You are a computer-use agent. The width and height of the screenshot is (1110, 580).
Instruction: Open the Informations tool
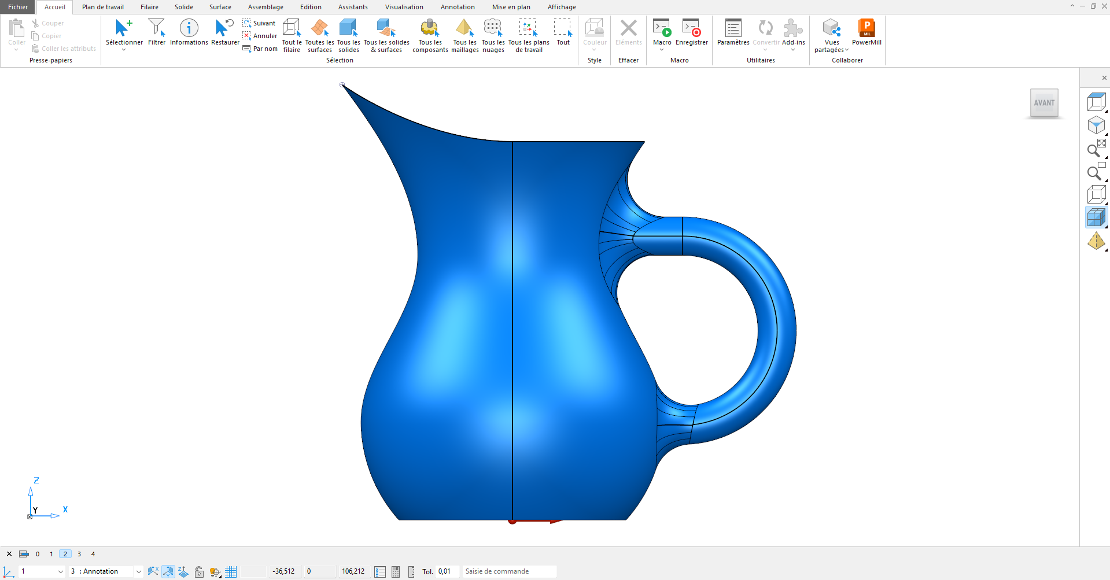[x=189, y=32]
